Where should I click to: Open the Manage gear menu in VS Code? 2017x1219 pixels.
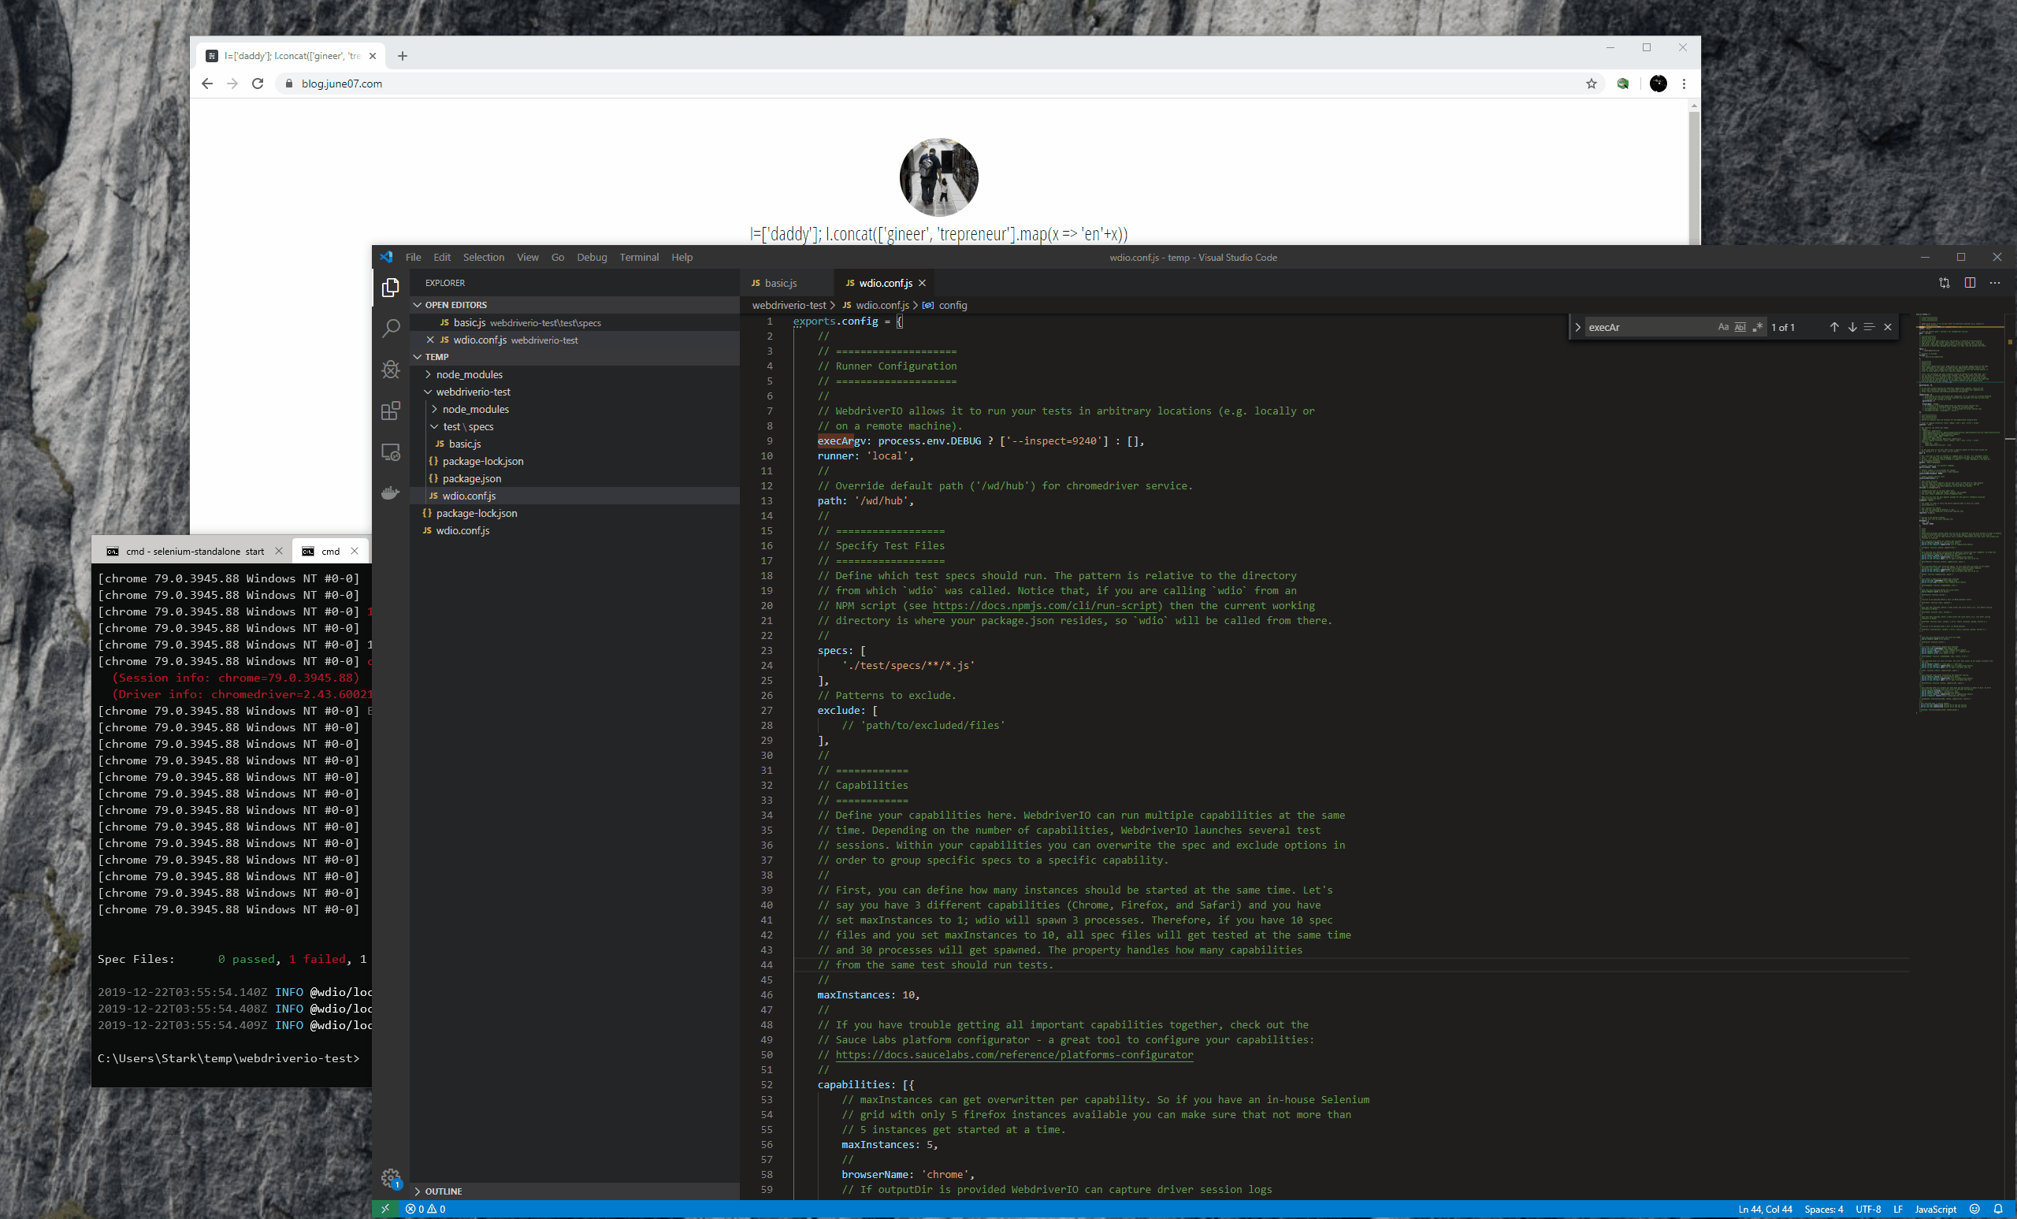point(392,1177)
